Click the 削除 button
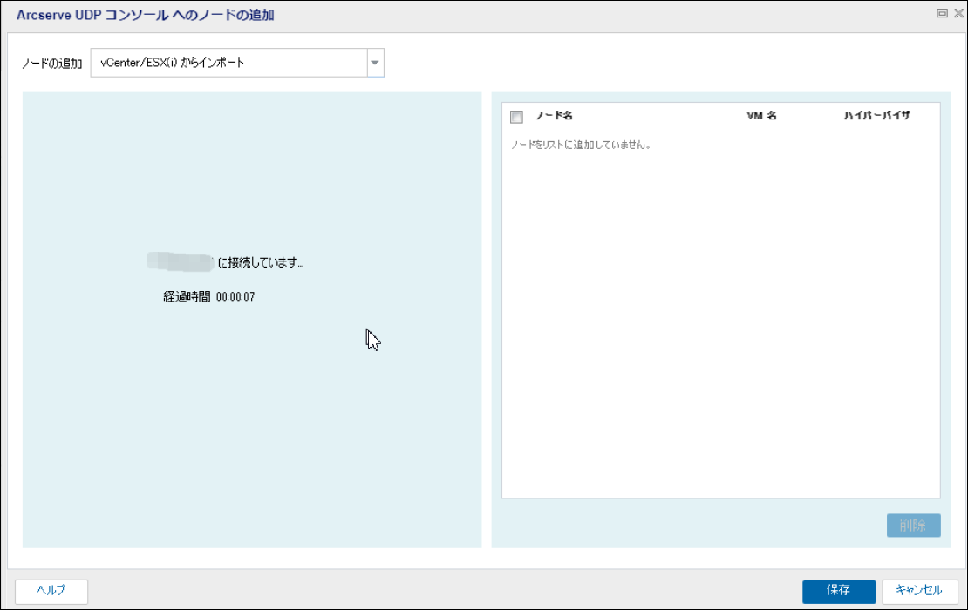968x610 pixels. coord(913,525)
